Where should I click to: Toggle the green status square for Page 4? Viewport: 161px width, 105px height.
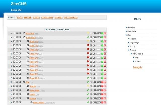(x=102, y=54)
